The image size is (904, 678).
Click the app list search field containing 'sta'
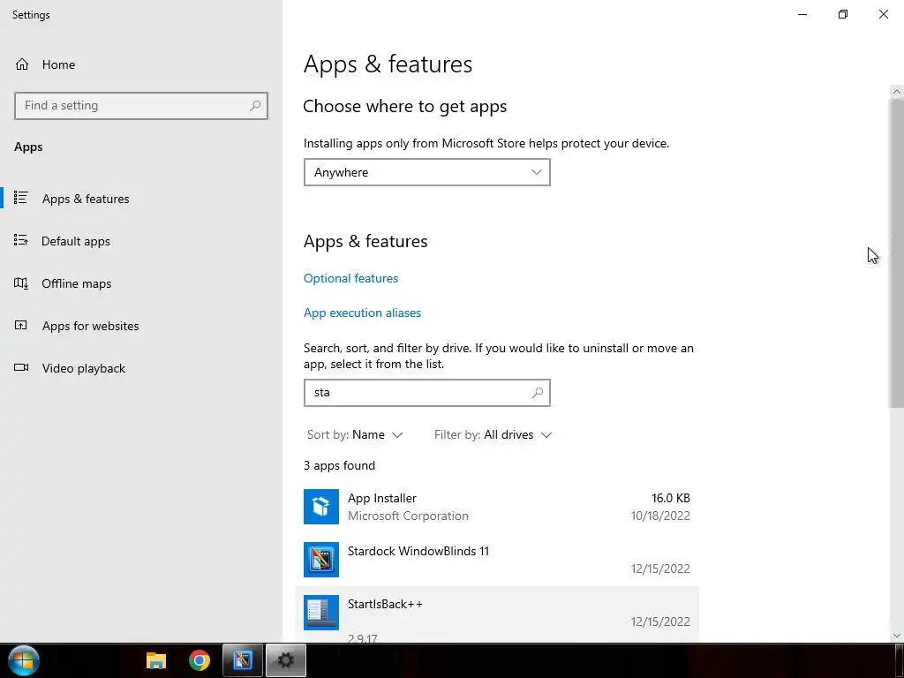point(426,393)
